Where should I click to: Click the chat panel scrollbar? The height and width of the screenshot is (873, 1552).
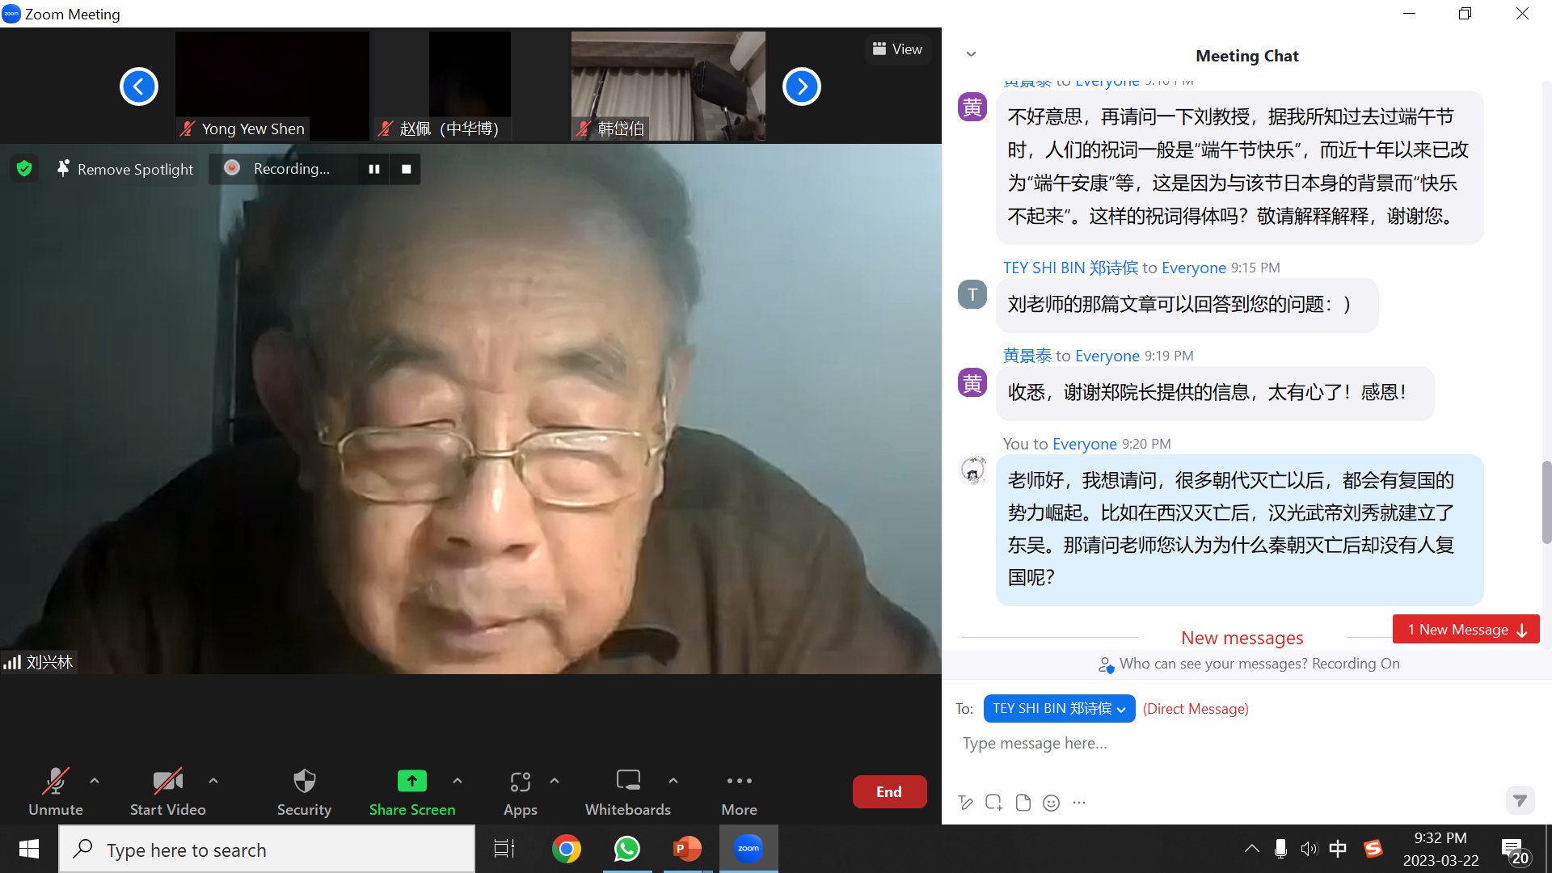pos(1546,501)
